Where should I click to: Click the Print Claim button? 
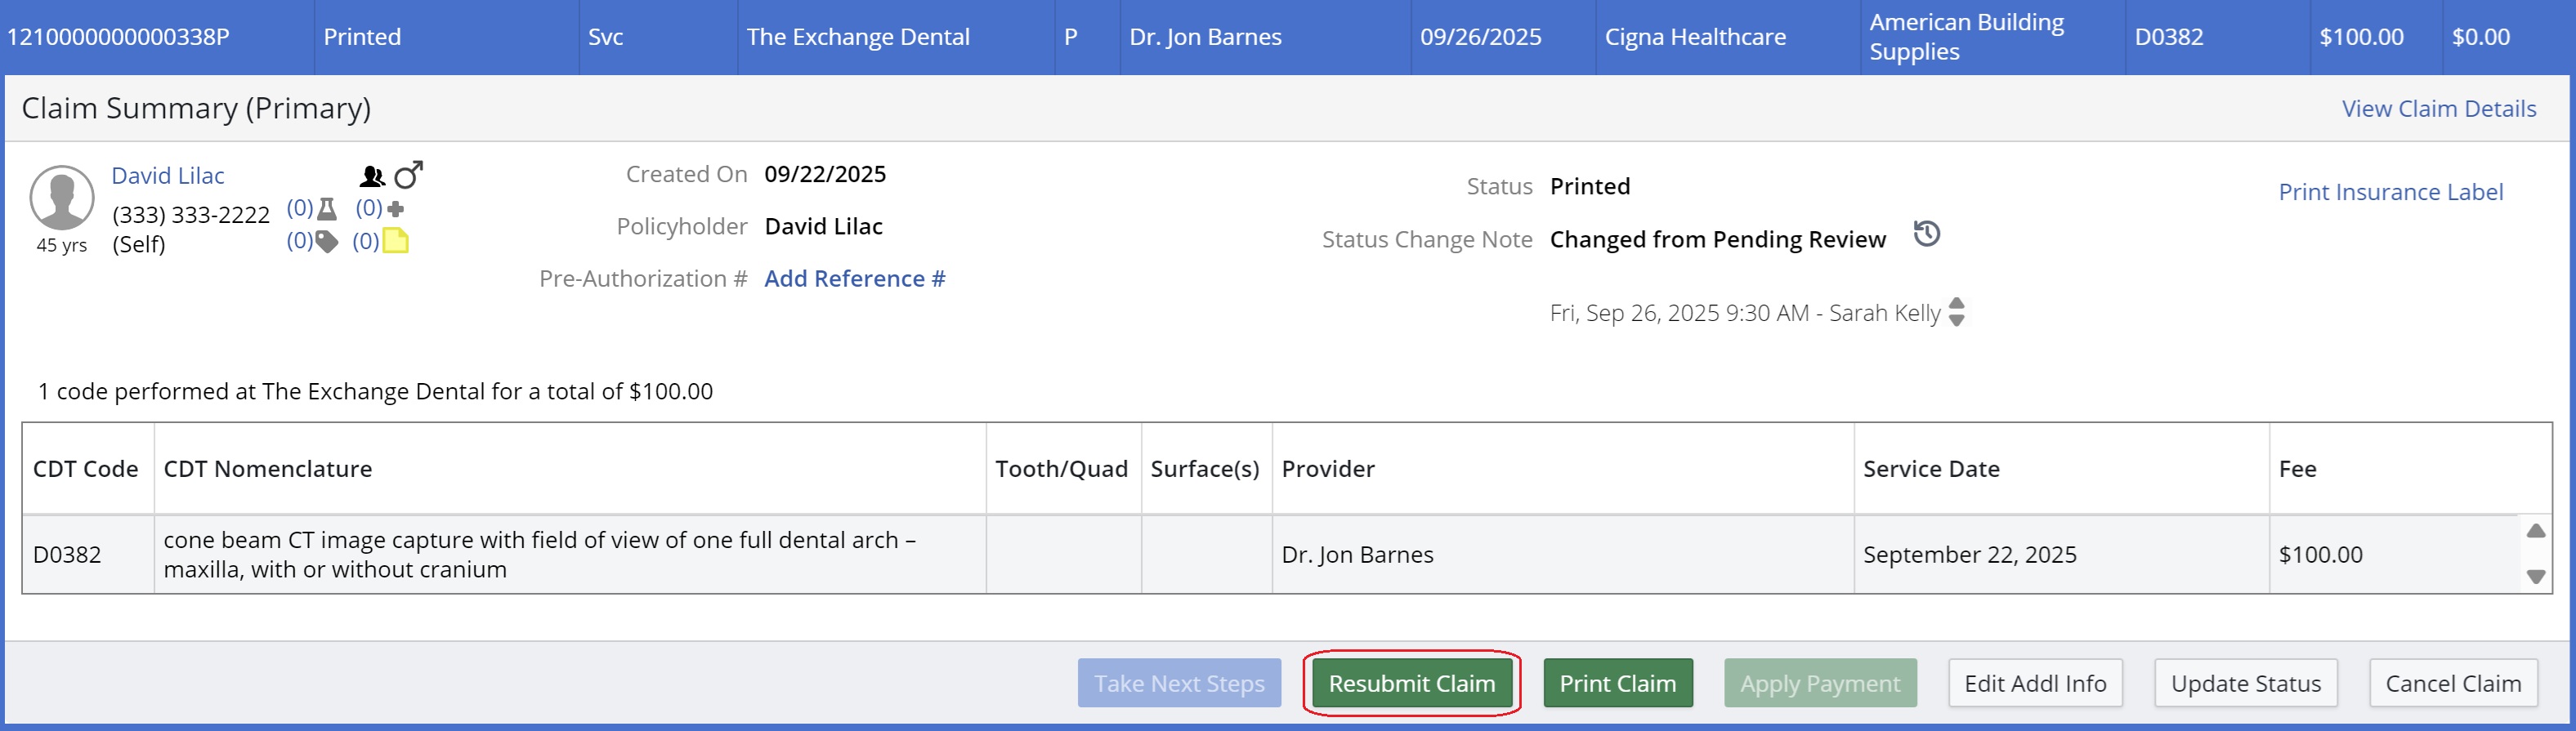point(1617,683)
